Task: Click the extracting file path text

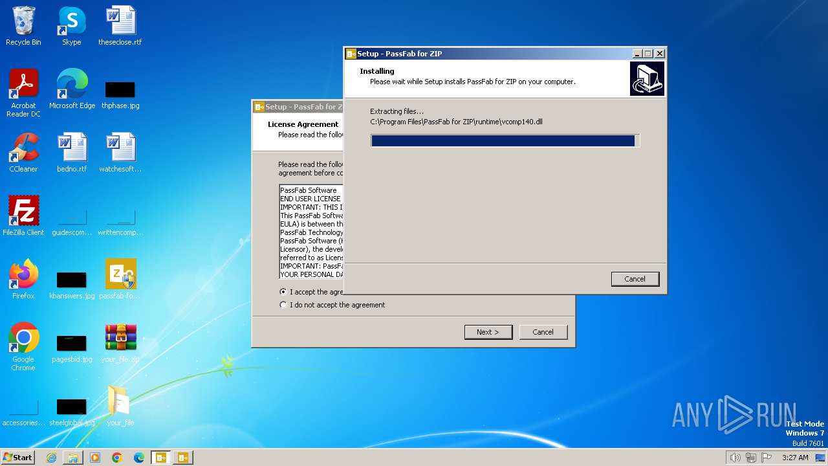Action: [456, 122]
